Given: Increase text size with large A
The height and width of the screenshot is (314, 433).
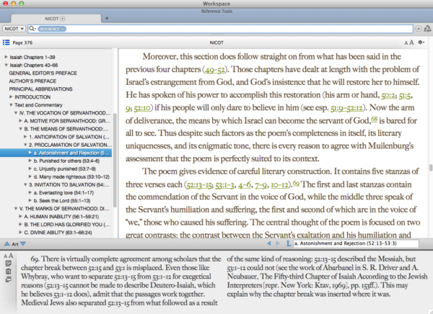Looking at the screenshot, I should [411, 42].
